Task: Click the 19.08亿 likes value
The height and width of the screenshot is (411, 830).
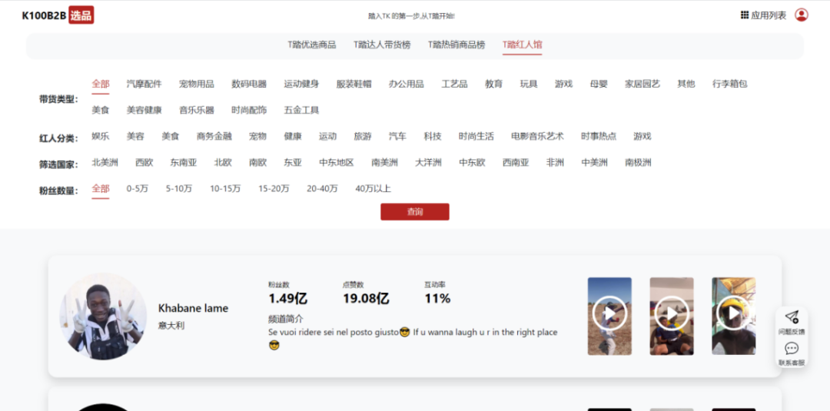Action: coord(366,298)
